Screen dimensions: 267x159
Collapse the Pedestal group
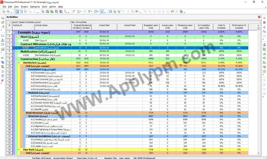(x=24, y=93)
